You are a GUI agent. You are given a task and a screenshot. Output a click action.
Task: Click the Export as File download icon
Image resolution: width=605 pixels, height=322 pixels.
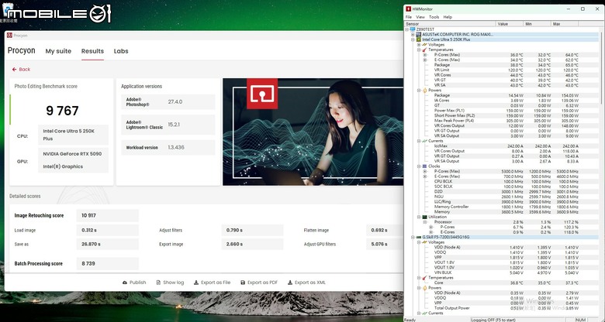point(196,283)
